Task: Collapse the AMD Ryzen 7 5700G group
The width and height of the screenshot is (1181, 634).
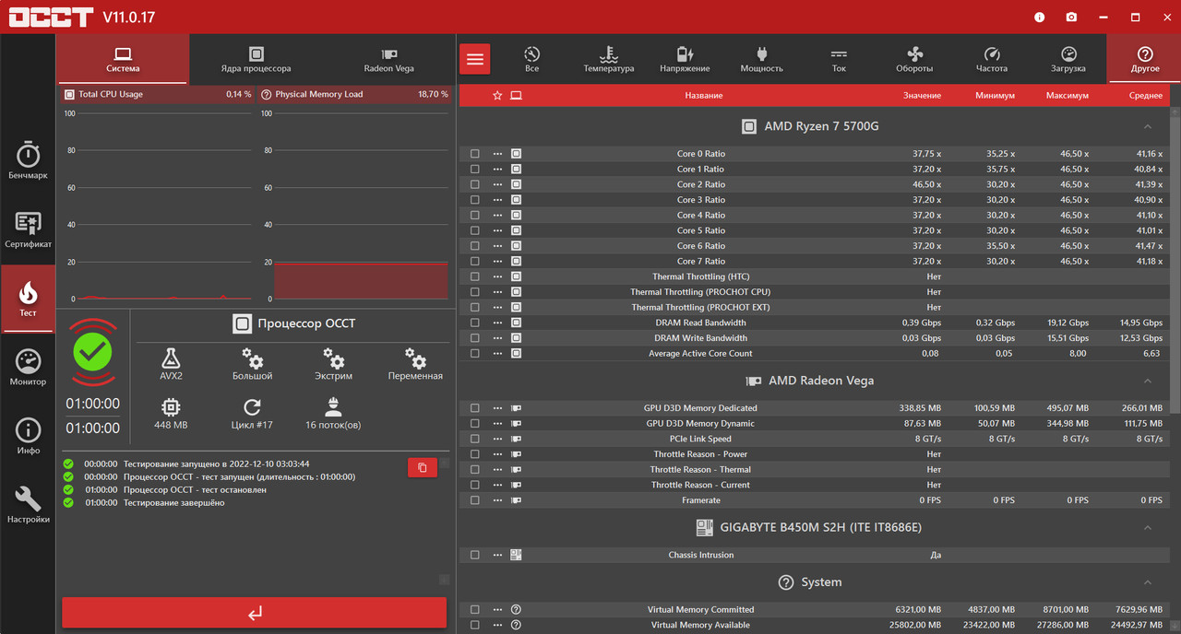Action: [1148, 126]
